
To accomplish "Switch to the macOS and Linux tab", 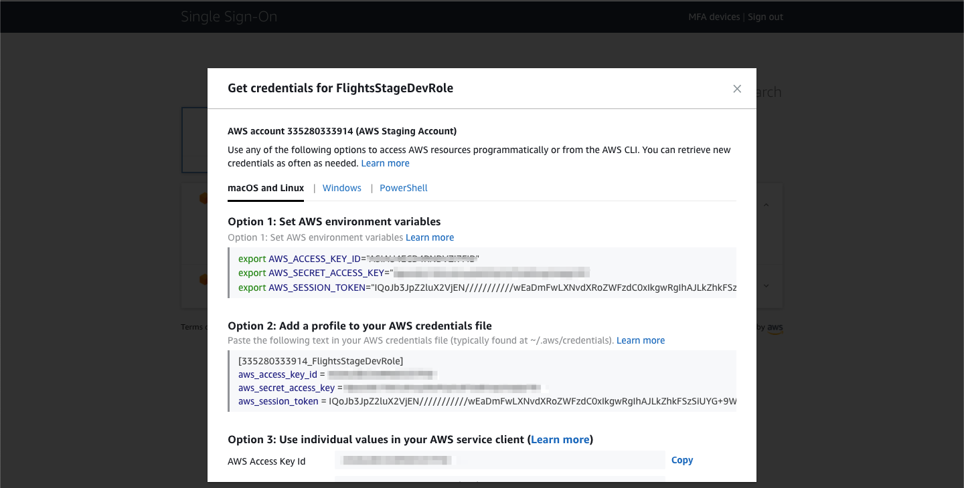I will point(266,188).
